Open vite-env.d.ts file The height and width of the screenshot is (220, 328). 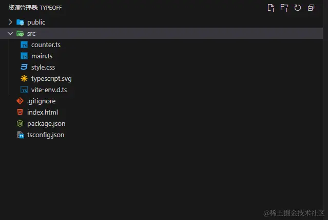pos(49,90)
